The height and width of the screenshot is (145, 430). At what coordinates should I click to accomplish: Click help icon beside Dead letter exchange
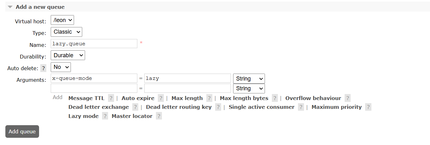click(135, 107)
